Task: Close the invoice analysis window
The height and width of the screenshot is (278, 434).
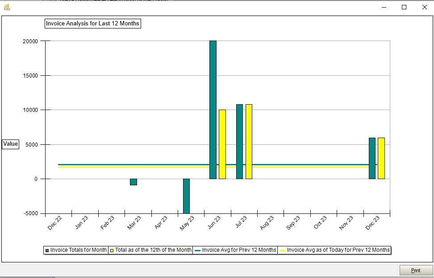Action: (424, 7)
